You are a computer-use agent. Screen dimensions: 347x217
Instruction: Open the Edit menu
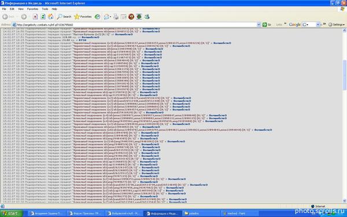point(12,9)
